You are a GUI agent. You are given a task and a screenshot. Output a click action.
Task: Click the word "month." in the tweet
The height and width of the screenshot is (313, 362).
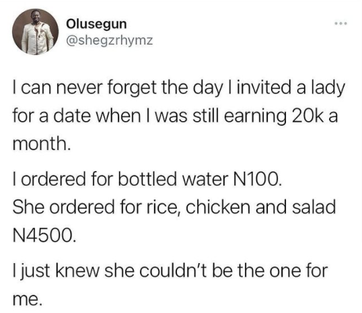click(x=41, y=143)
